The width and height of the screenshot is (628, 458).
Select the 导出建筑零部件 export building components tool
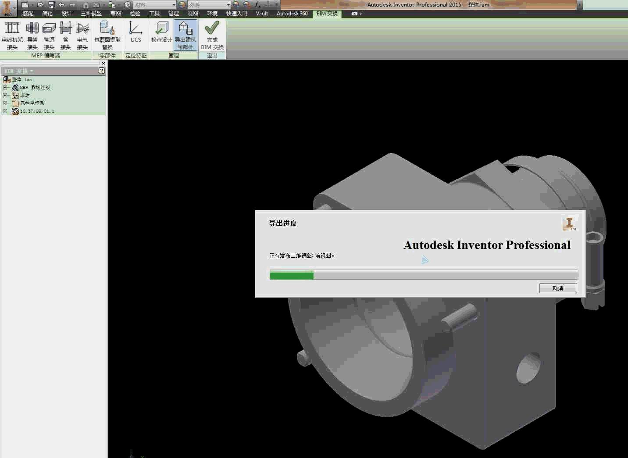click(x=186, y=35)
